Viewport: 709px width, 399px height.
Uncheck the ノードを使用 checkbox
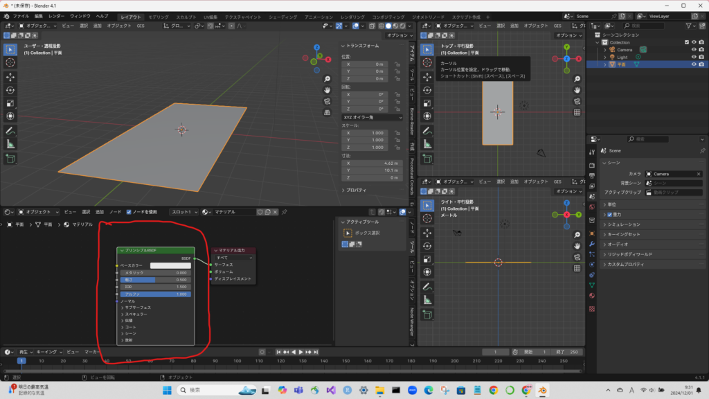[x=129, y=212]
